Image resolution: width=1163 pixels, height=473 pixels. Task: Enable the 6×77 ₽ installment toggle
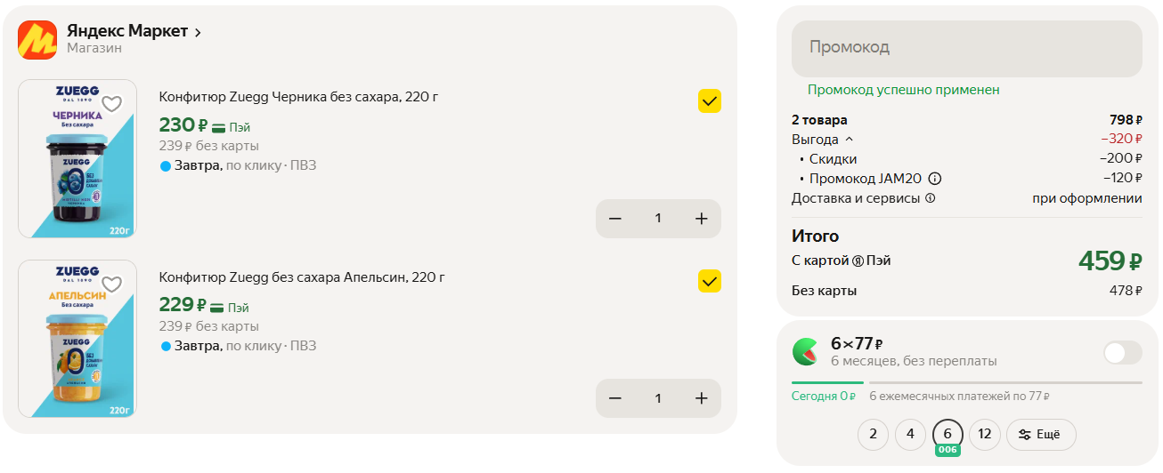pyautogui.click(x=1122, y=352)
